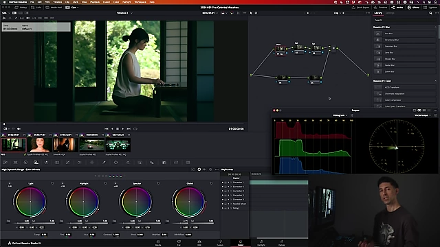The image size is (440, 247).
Task: Open the Sizing palette
Action: pyautogui.click(x=176, y=163)
